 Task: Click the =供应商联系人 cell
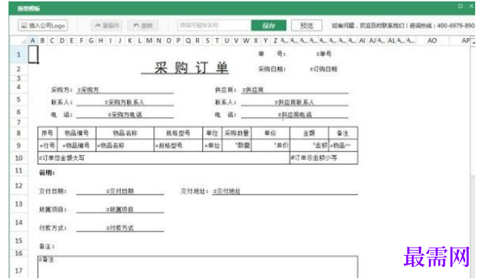295,102
